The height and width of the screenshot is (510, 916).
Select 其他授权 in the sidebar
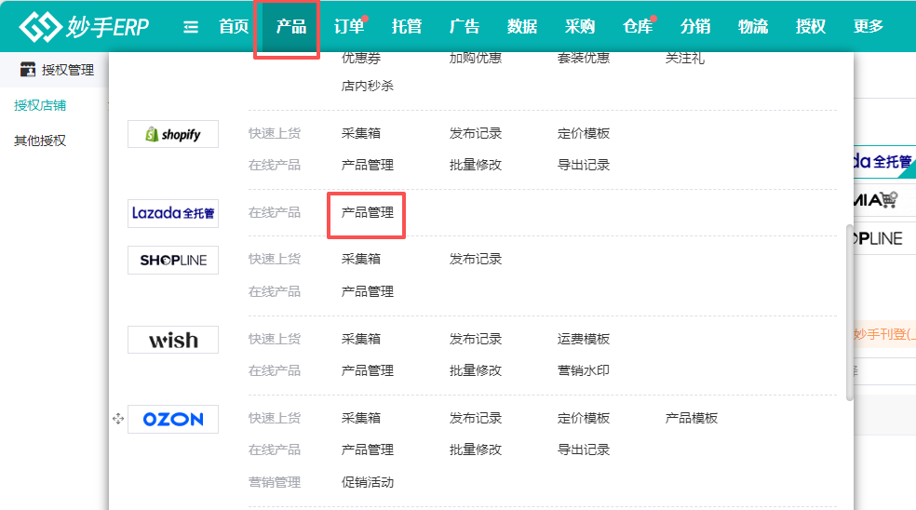pos(40,141)
